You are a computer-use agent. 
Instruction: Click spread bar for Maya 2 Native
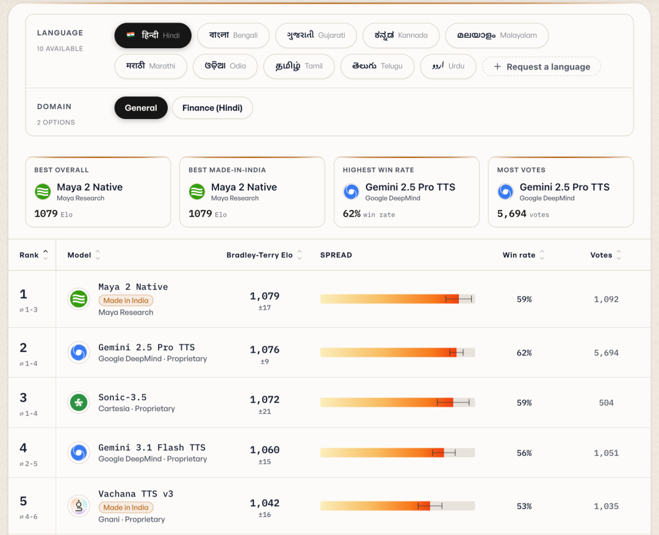[398, 299]
